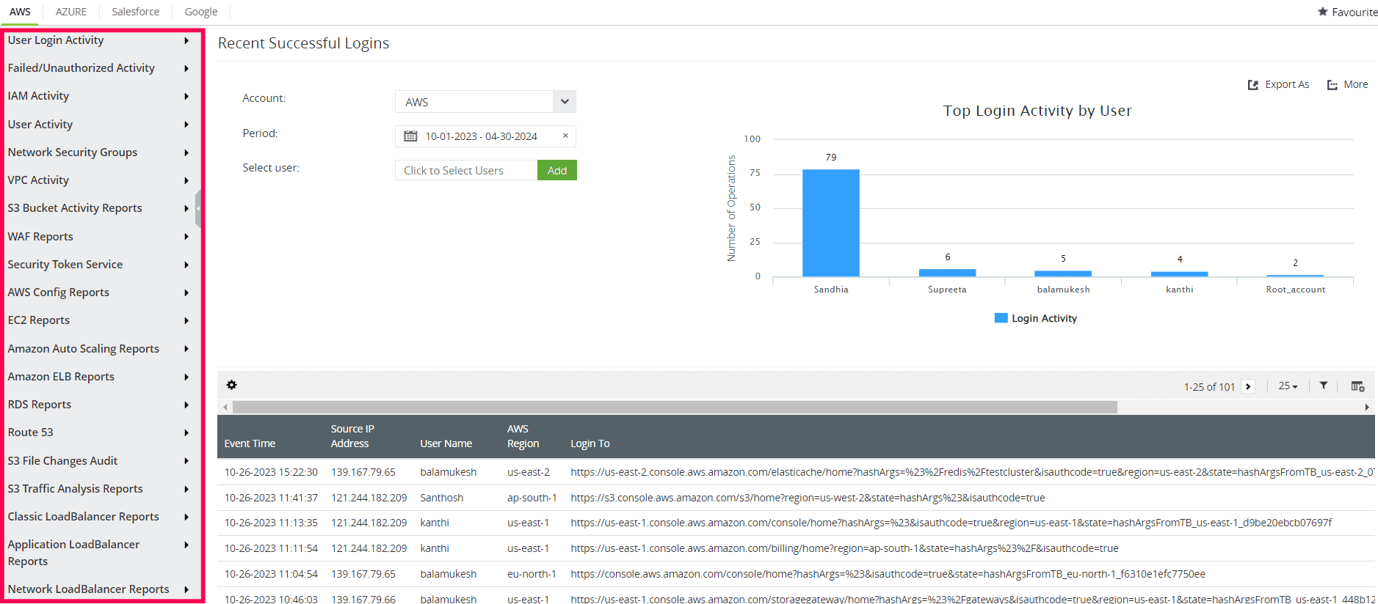The width and height of the screenshot is (1378, 604).
Task: Open the More options icon
Action: coord(1332,85)
